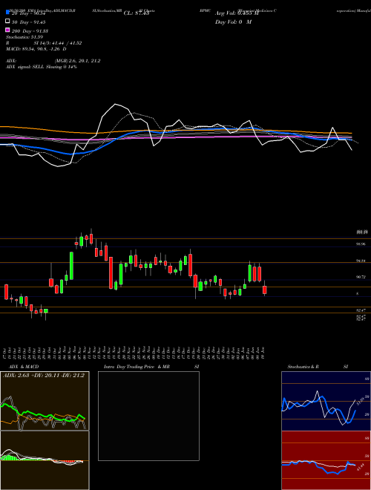Click the empty Intra Day chart box
This screenshot has width=371, height=490.
148,416
